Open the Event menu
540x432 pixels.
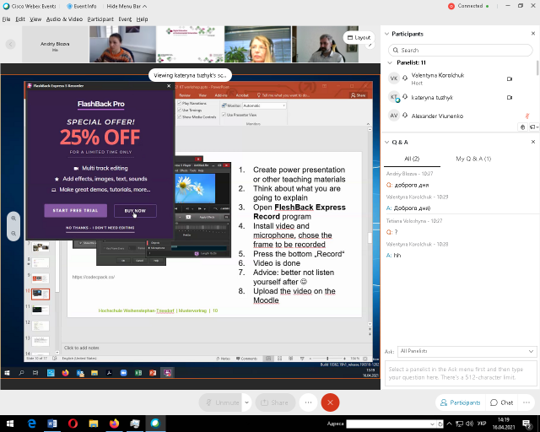pos(125,19)
